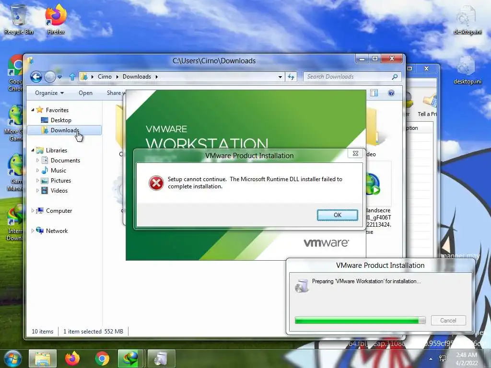Screen dimensions: 491x368
Task: Launch Chrome from the taskbar
Action: pos(102,358)
